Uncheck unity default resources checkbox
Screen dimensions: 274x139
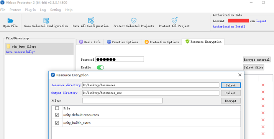57,115
